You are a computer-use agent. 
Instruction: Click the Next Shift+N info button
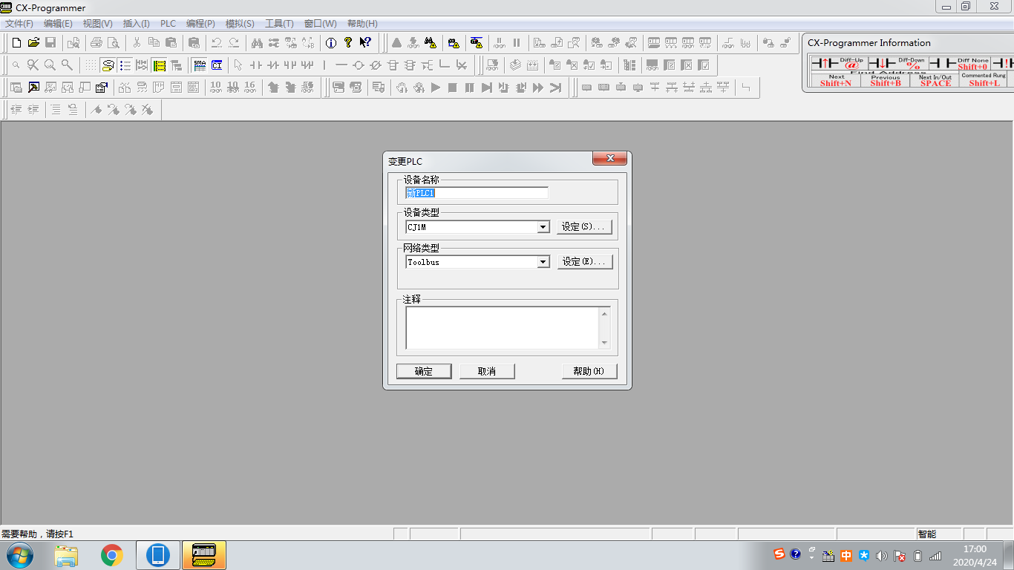(x=836, y=80)
